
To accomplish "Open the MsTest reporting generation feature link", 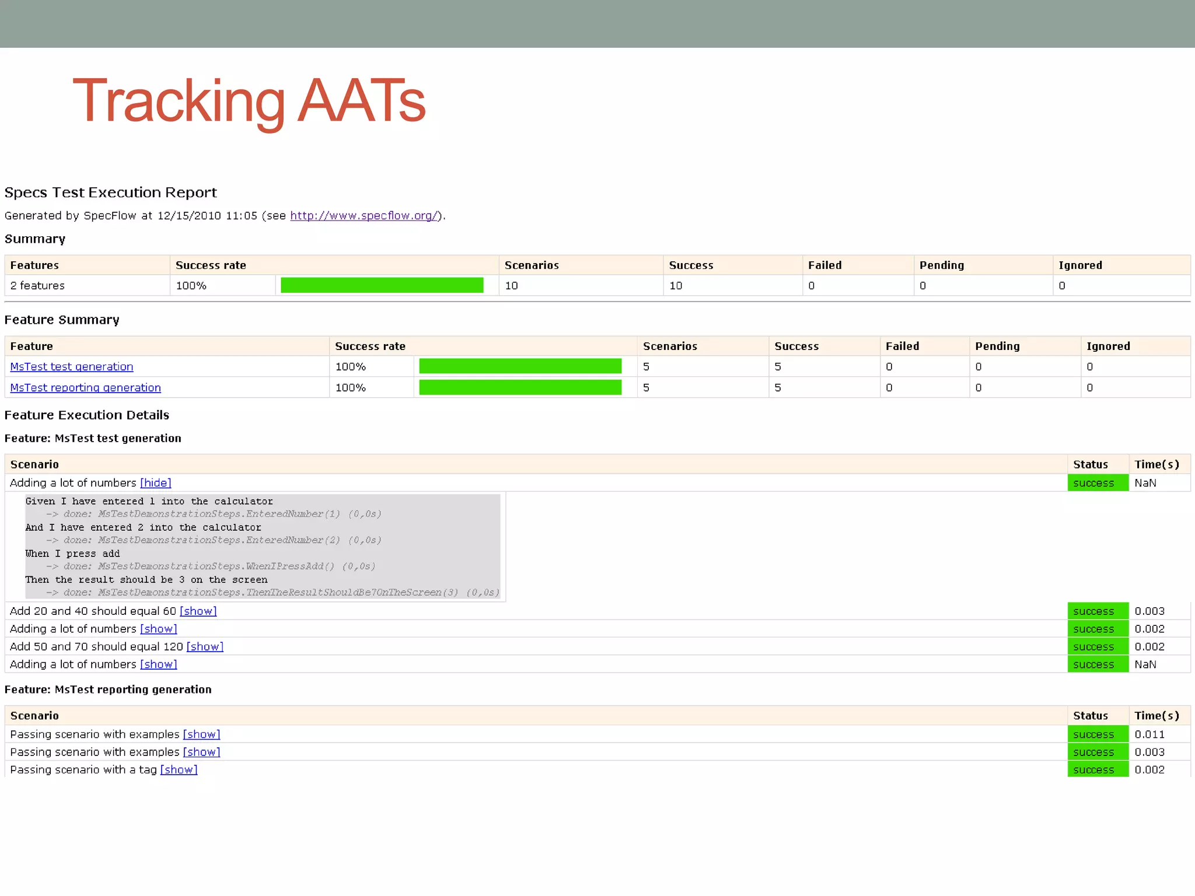I will (x=85, y=388).
